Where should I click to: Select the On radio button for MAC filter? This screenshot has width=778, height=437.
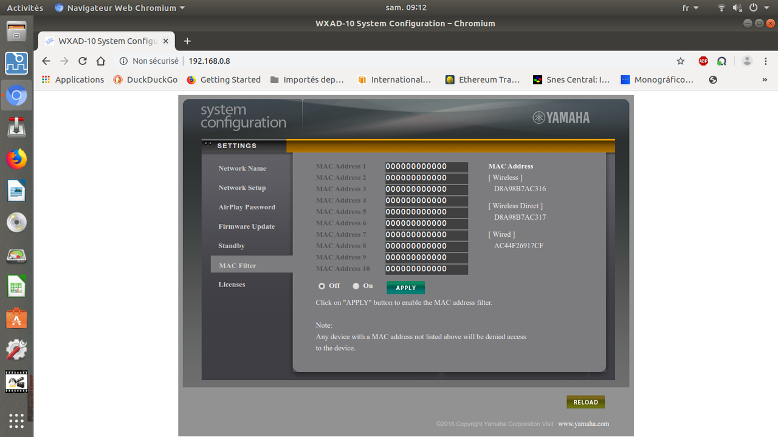click(x=356, y=286)
